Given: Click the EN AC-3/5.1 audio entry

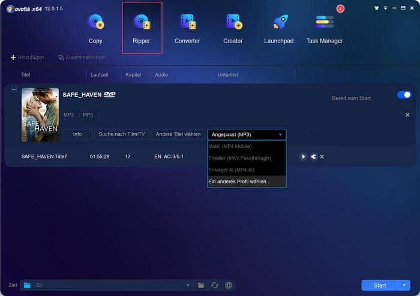Looking at the screenshot, I should [x=169, y=156].
